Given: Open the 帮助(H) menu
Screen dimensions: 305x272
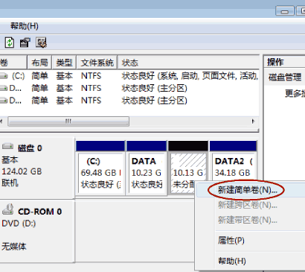Looking at the screenshot, I should [x=25, y=26].
